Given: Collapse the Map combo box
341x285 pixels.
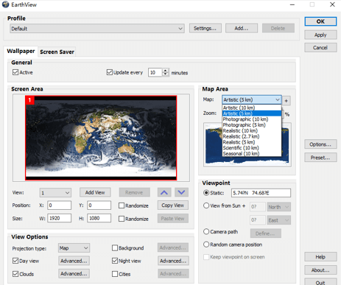Looking at the screenshot, I should pyautogui.click(x=252, y=99).
